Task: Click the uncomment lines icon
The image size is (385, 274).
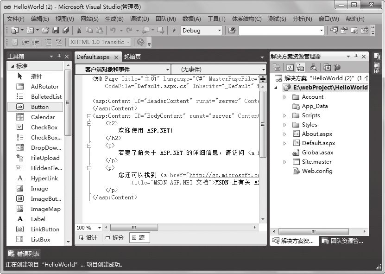Action: [x=59, y=42]
